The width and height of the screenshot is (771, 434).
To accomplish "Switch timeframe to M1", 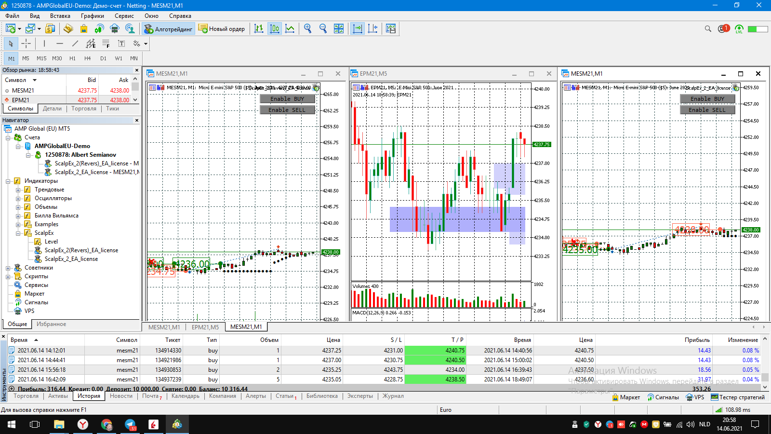I will 12,58.
